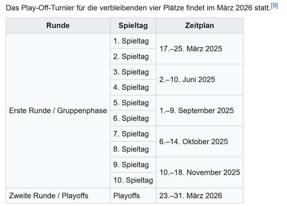Select the 10. Spieltag cell
The image size is (287, 206).
[x=133, y=180]
